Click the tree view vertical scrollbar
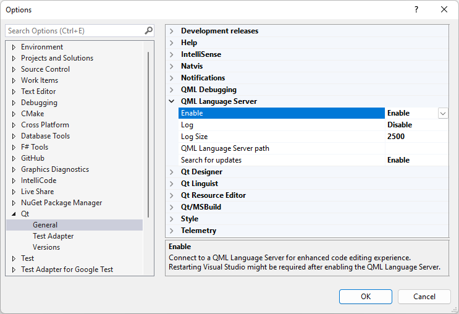Screen dimensions: 459x314 [x=148, y=135]
